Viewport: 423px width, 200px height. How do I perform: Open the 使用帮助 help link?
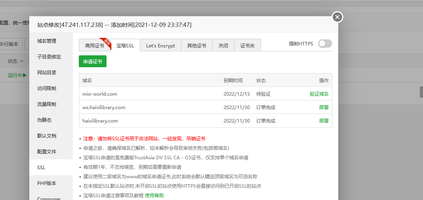pyautogui.click(x=154, y=196)
